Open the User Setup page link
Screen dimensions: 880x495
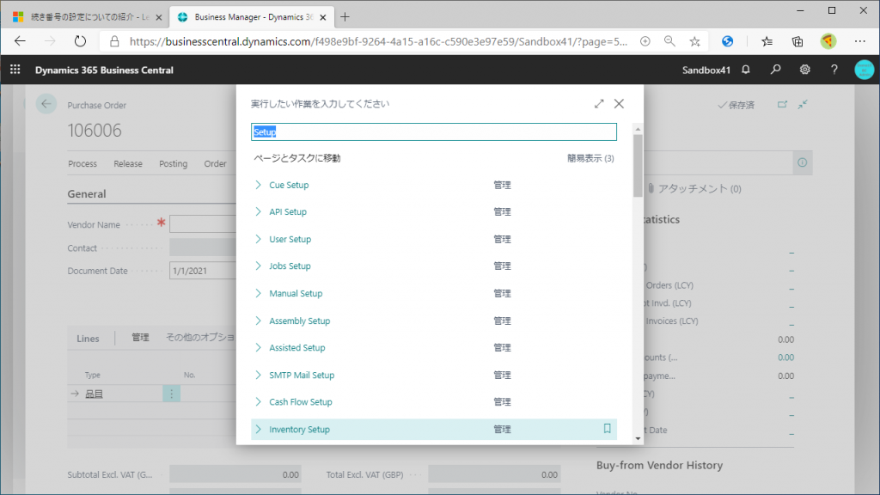tap(290, 239)
